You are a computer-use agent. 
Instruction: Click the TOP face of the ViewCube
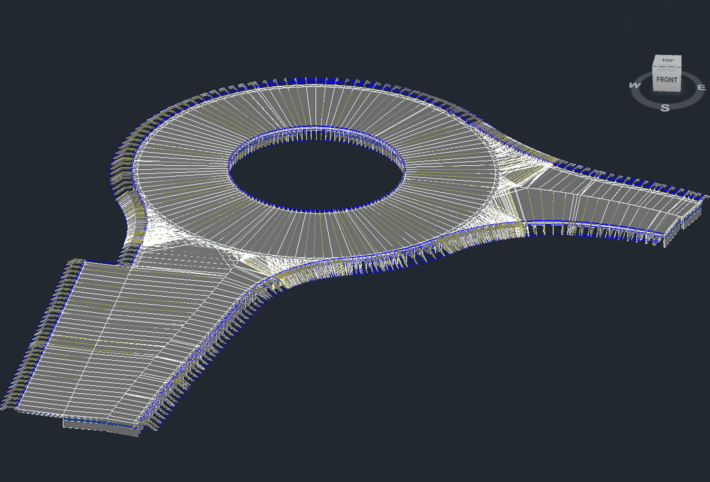click(668, 60)
